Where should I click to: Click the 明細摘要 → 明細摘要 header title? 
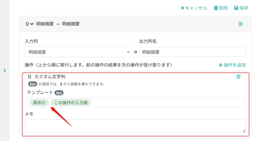(x=58, y=24)
